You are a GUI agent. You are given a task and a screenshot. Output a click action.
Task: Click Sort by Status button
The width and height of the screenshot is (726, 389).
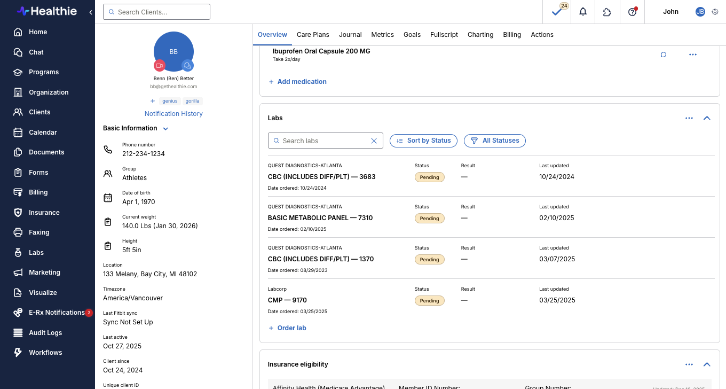(423, 141)
